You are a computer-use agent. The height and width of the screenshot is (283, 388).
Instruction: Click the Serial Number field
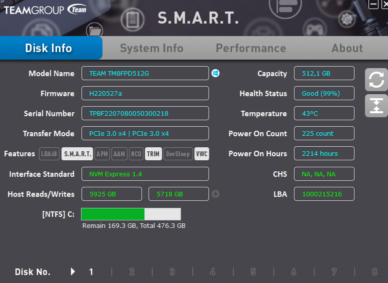(x=145, y=113)
